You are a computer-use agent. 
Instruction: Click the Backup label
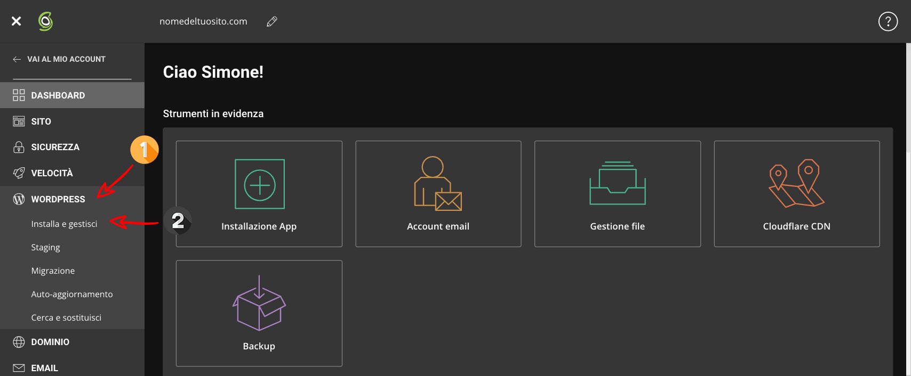(x=259, y=346)
